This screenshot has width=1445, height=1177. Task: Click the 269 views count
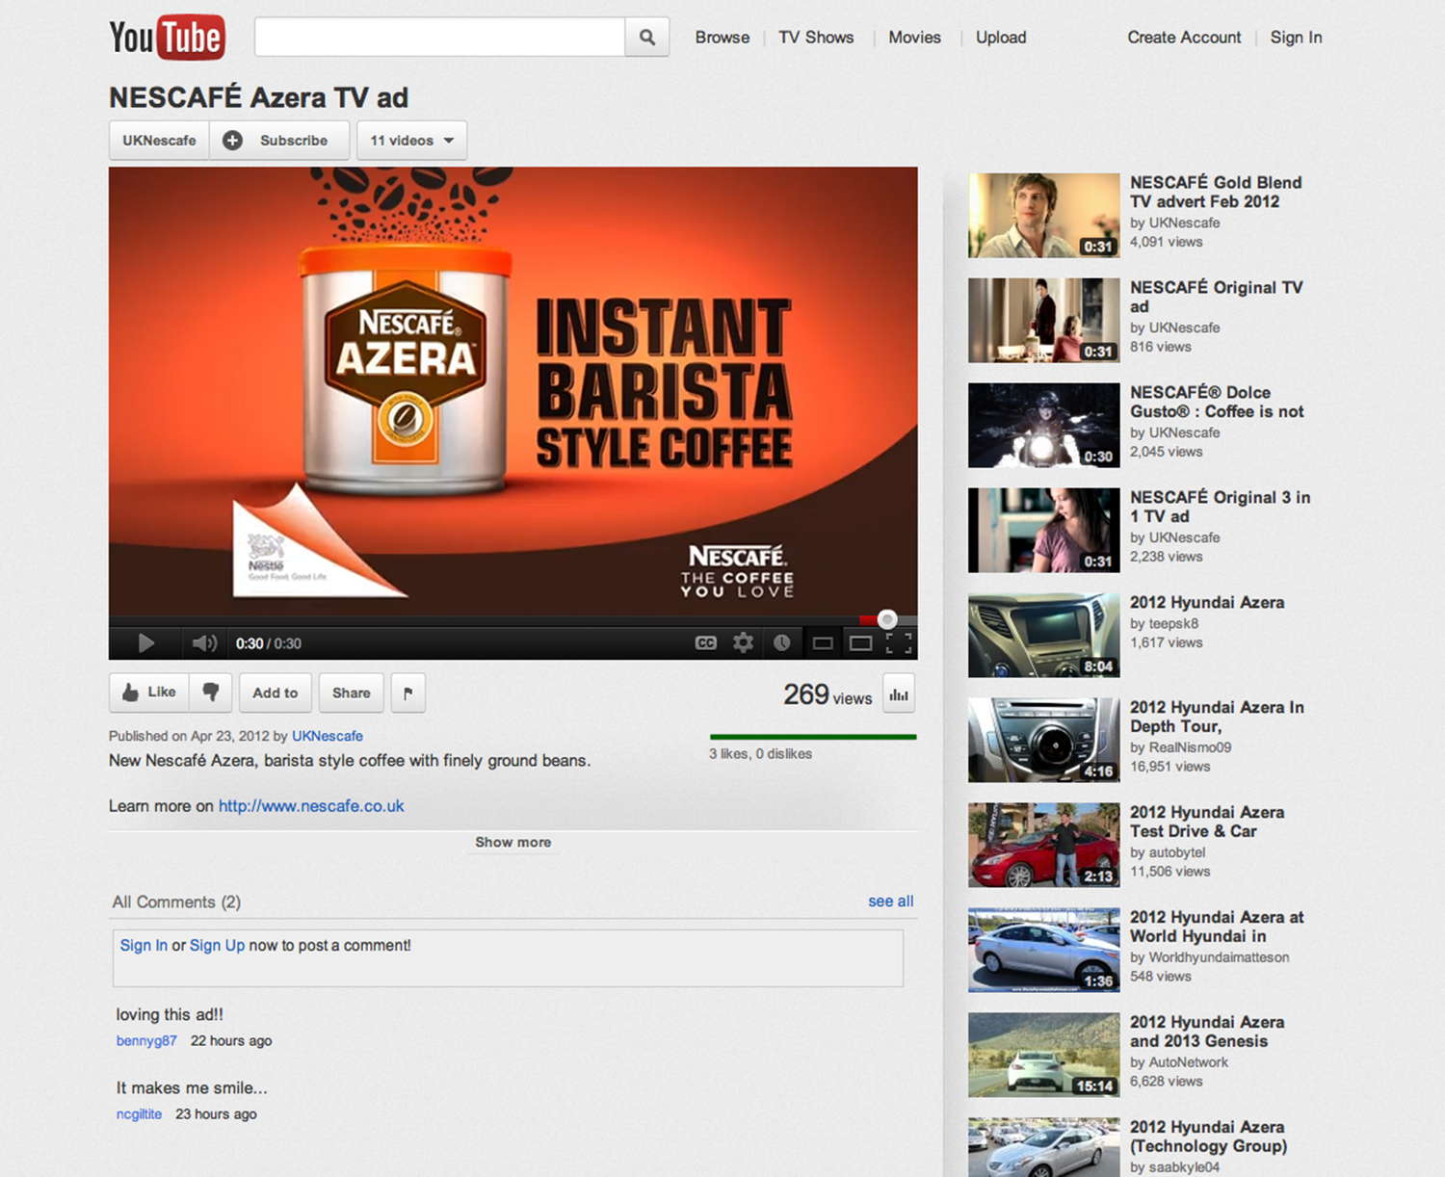[828, 694]
